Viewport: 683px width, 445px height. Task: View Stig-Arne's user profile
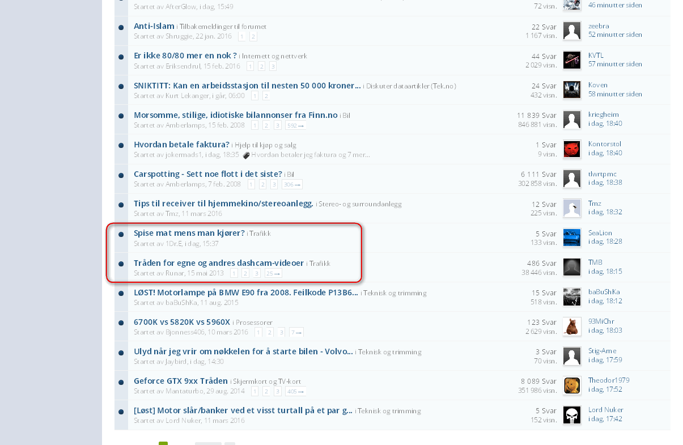tap(602, 351)
